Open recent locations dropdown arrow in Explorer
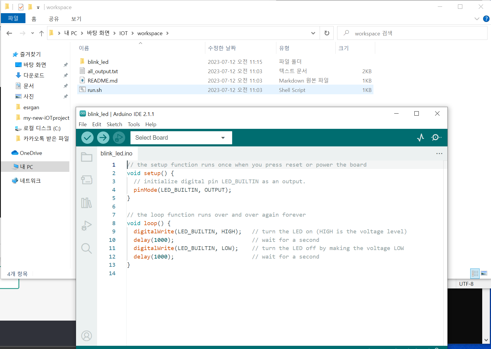The image size is (491, 349). pyautogui.click(x=32, y=33)
